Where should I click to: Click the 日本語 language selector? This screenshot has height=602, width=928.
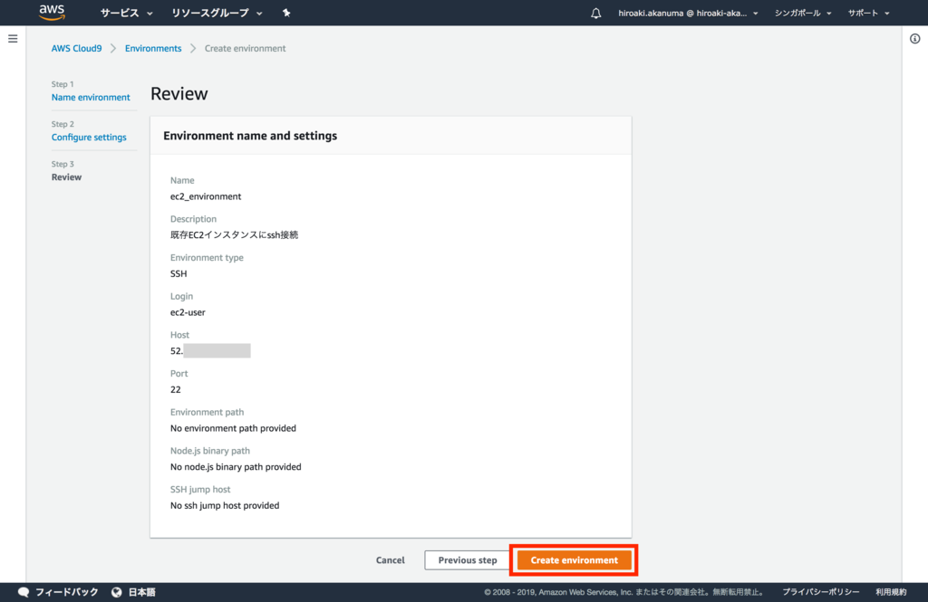coord(142,592)
